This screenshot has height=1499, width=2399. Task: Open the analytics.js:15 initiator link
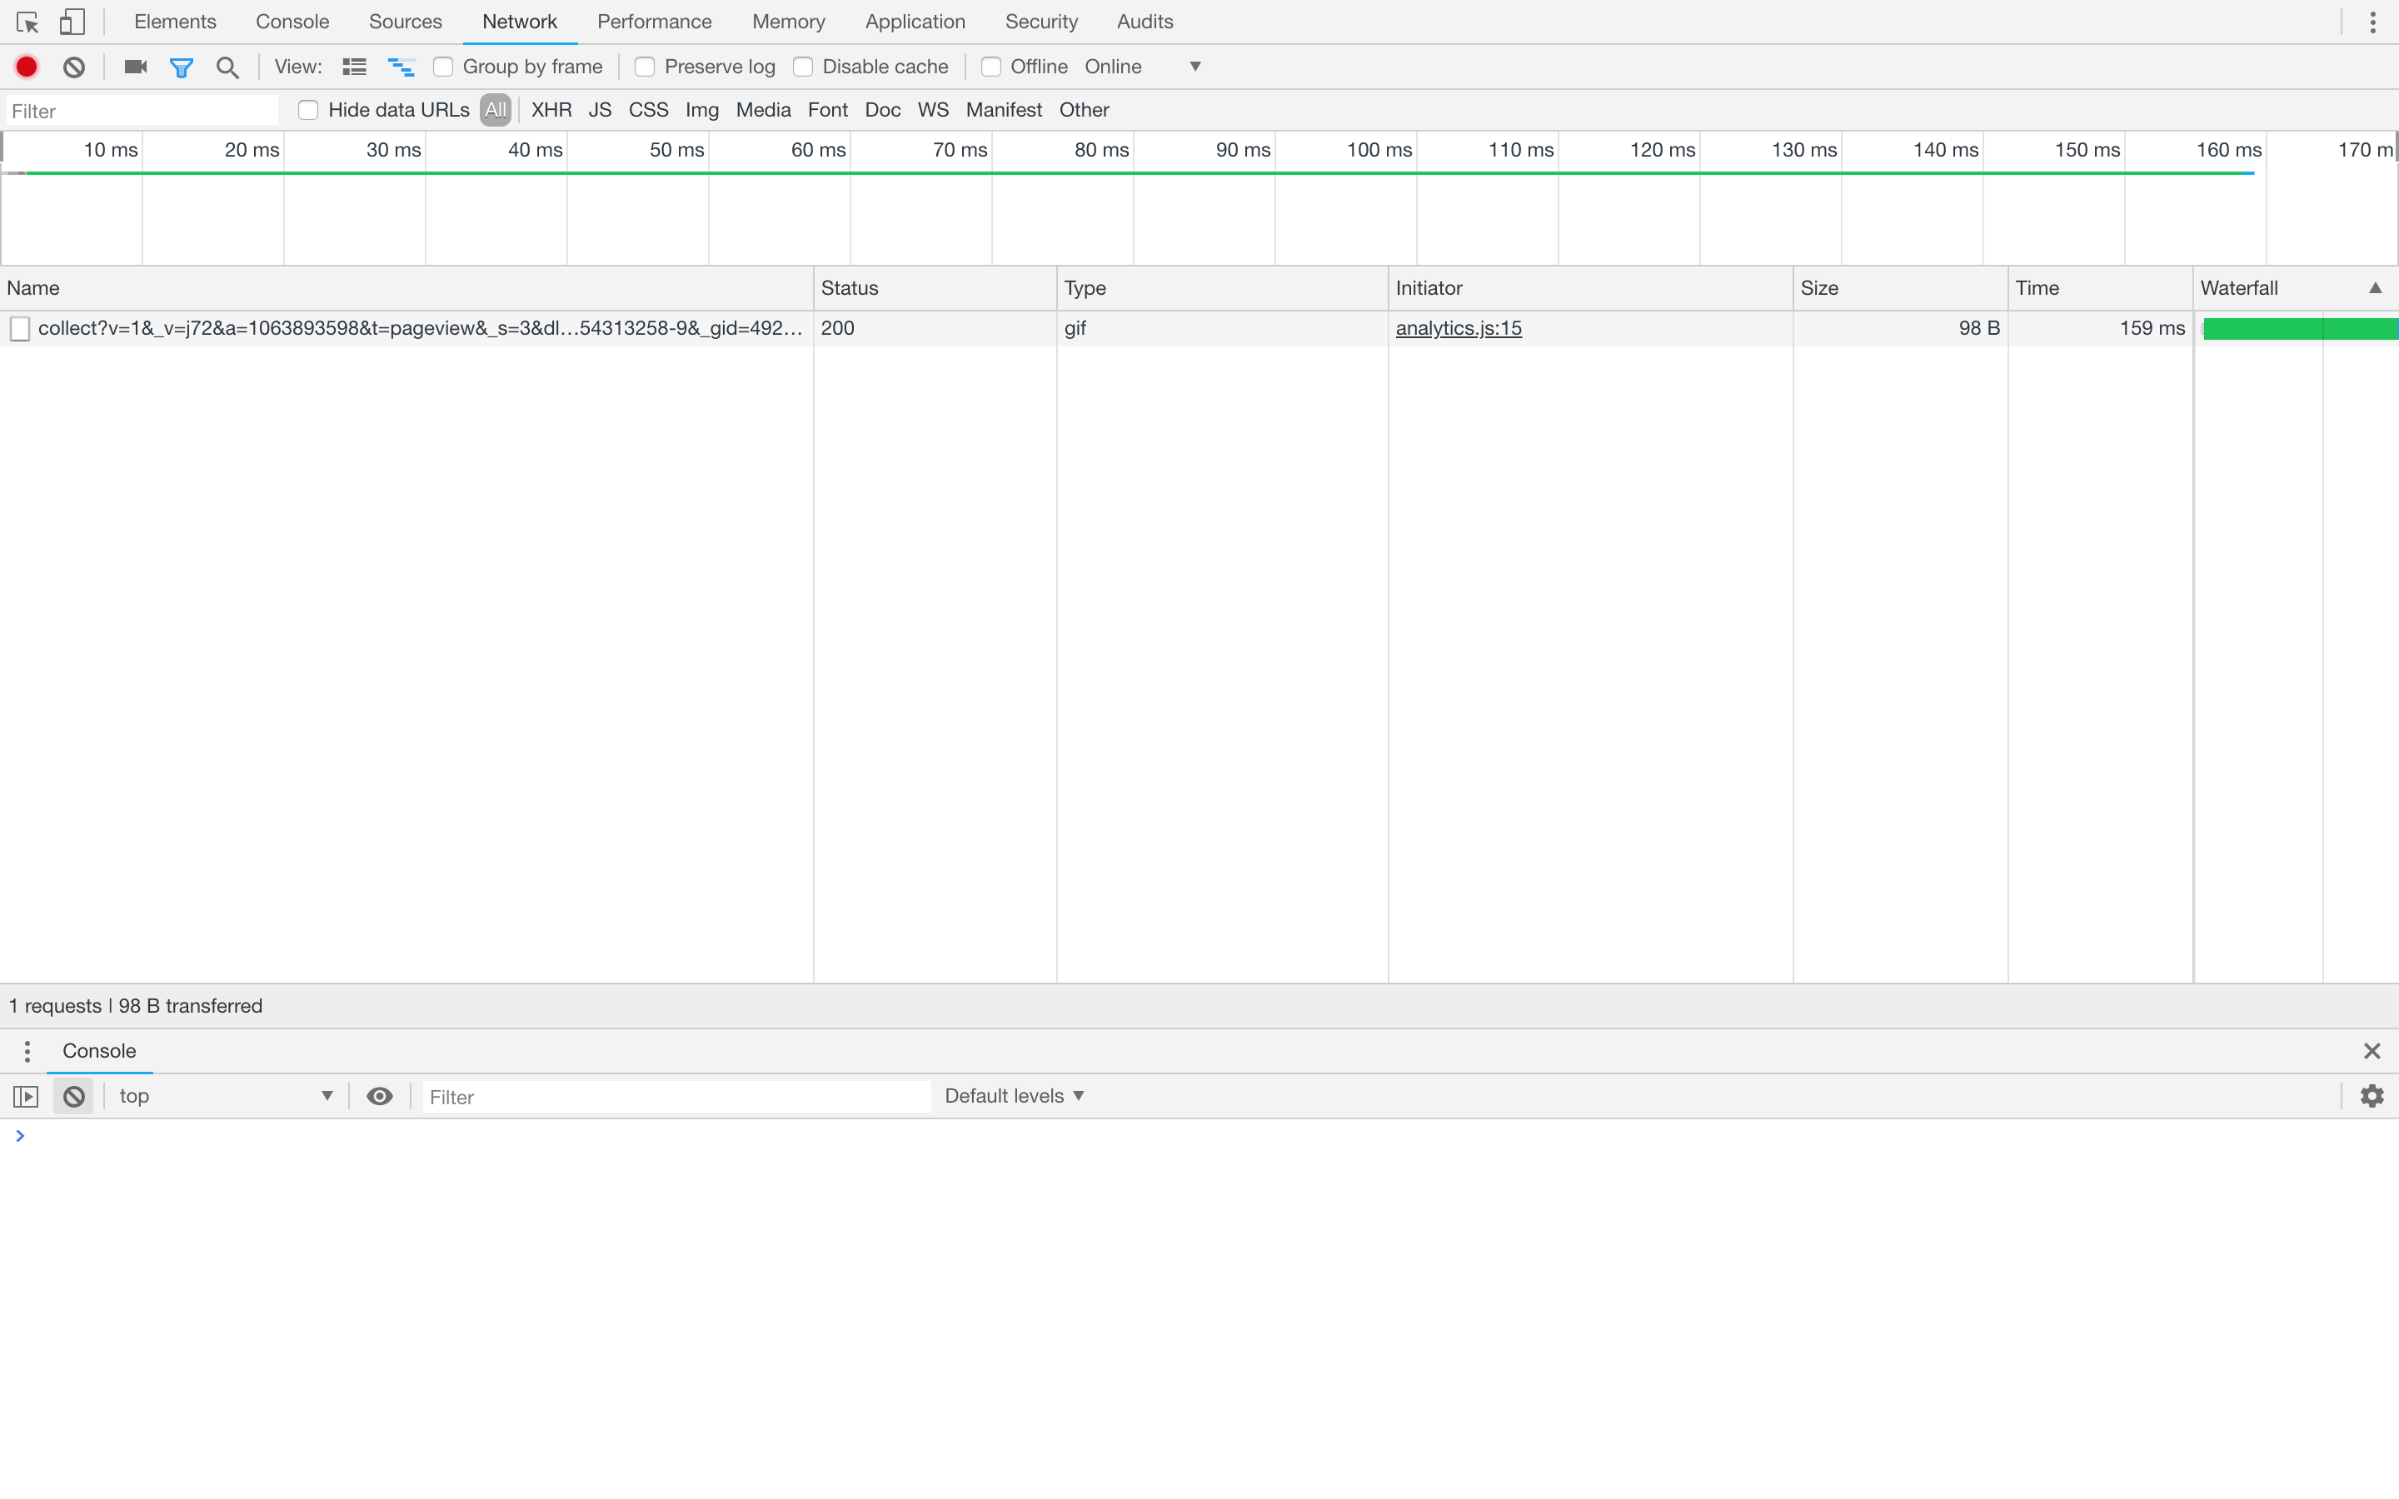[x=1459, y=328]
